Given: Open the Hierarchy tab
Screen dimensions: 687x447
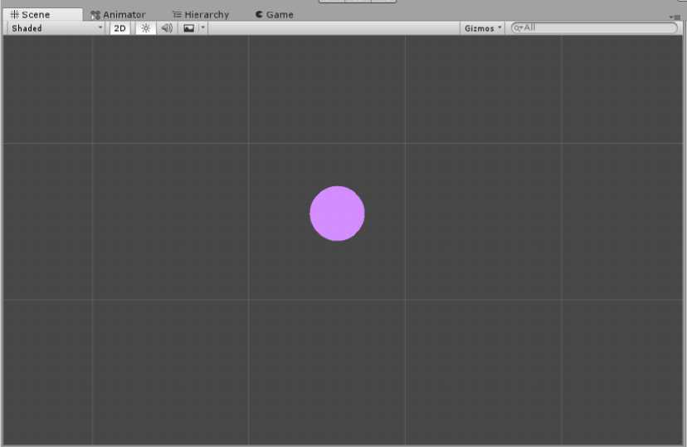Looking at the screenshot, I should pos(201,14).
